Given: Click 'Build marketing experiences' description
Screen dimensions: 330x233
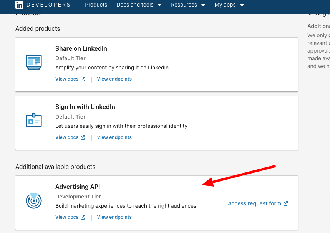Looking at the screenshot, I should [126, 206].
